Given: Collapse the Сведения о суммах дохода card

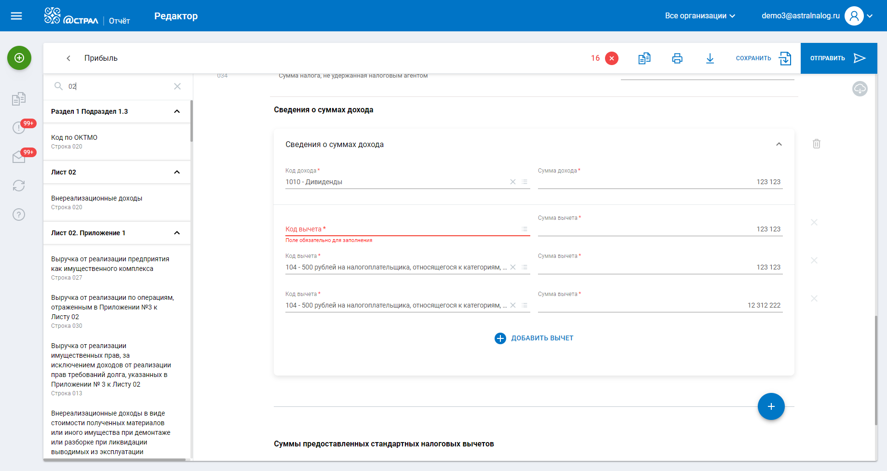Looking at the screenshot, I should (x=779, y=144).
